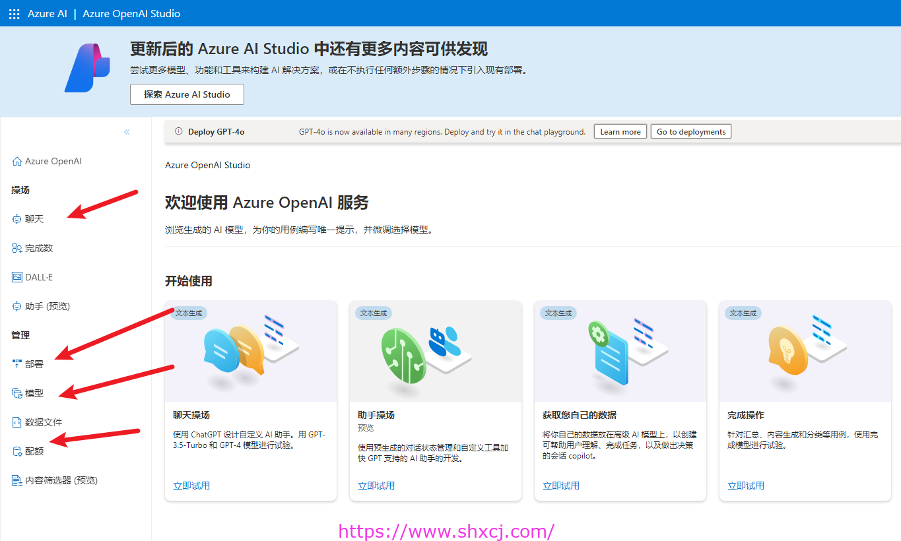901x541 pixels.
Task: Click the 完成操作 card title
Action: (746, 415)
